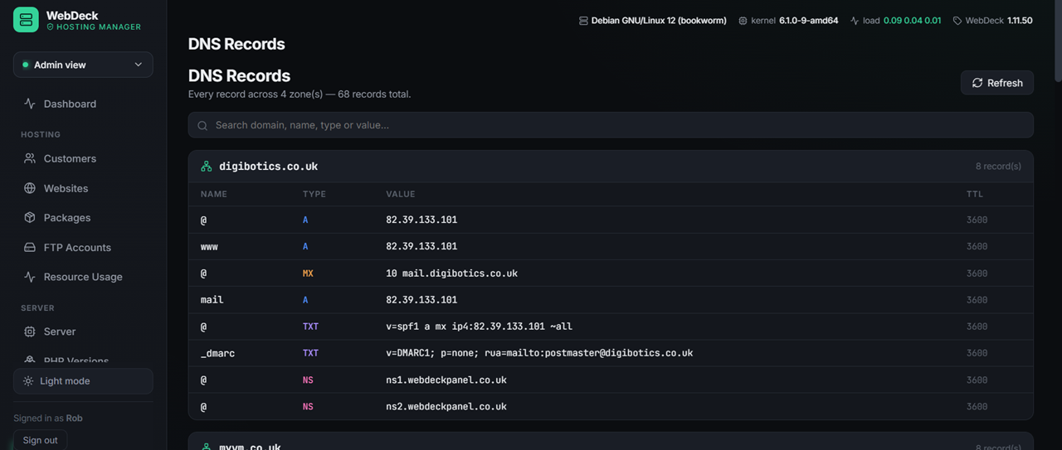Image resolution: width=1062 pixels, height=450 pixels.
Task: Click the search magnifier icon
Action: [x=202, y=126]
